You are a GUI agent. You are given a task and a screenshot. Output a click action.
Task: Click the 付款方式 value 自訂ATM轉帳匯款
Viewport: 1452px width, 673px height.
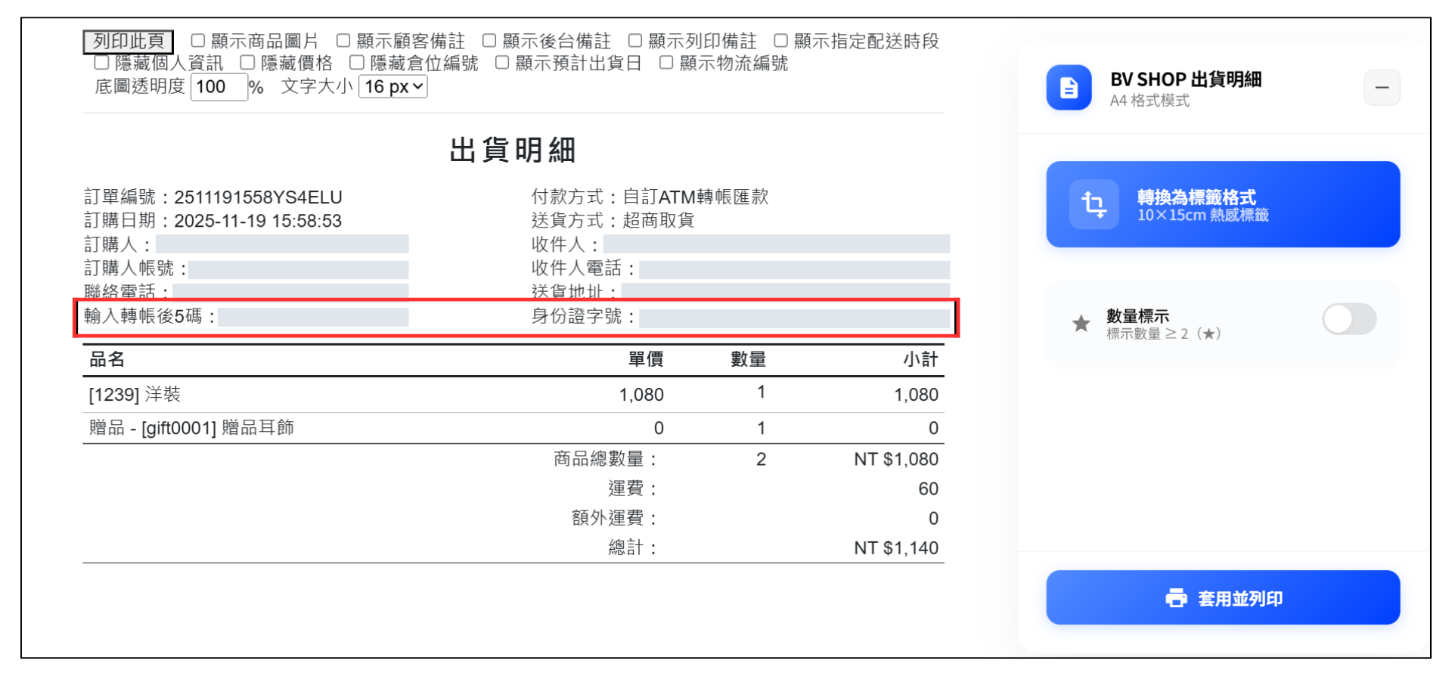coord(696,197)
